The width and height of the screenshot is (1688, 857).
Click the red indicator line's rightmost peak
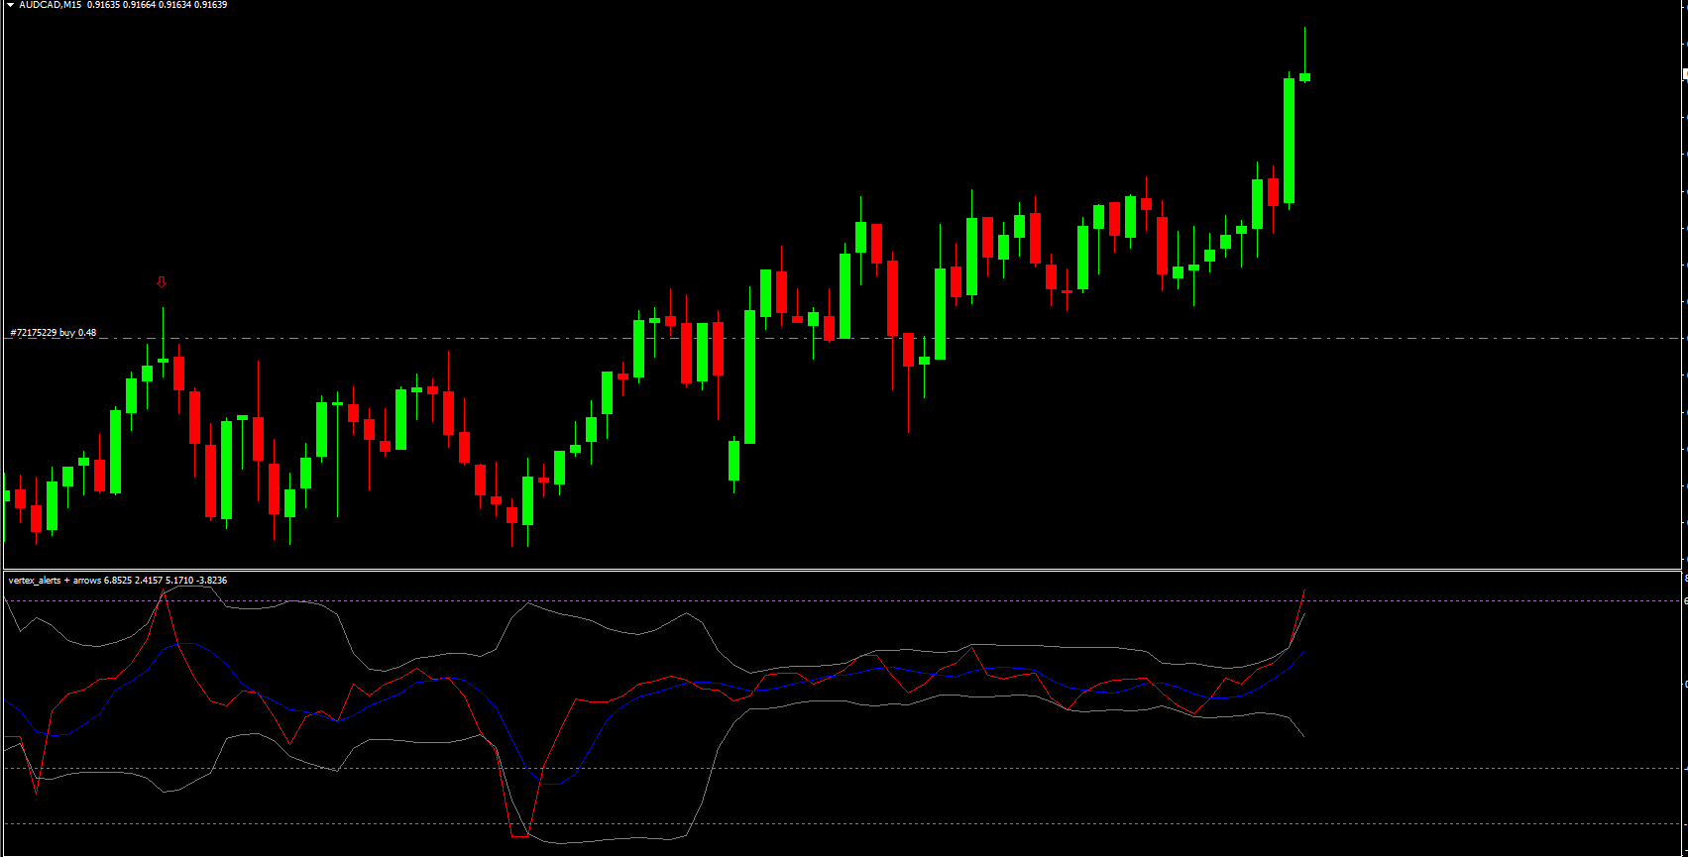[x=1304, y=590]
